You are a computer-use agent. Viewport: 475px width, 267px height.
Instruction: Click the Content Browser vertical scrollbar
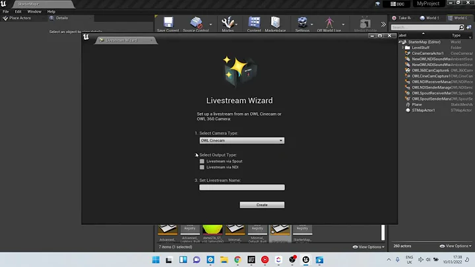tap(383, 233)
